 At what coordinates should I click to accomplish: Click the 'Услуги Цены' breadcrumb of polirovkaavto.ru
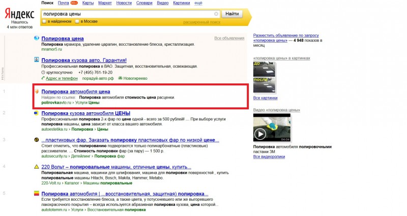tap(87, 103)
